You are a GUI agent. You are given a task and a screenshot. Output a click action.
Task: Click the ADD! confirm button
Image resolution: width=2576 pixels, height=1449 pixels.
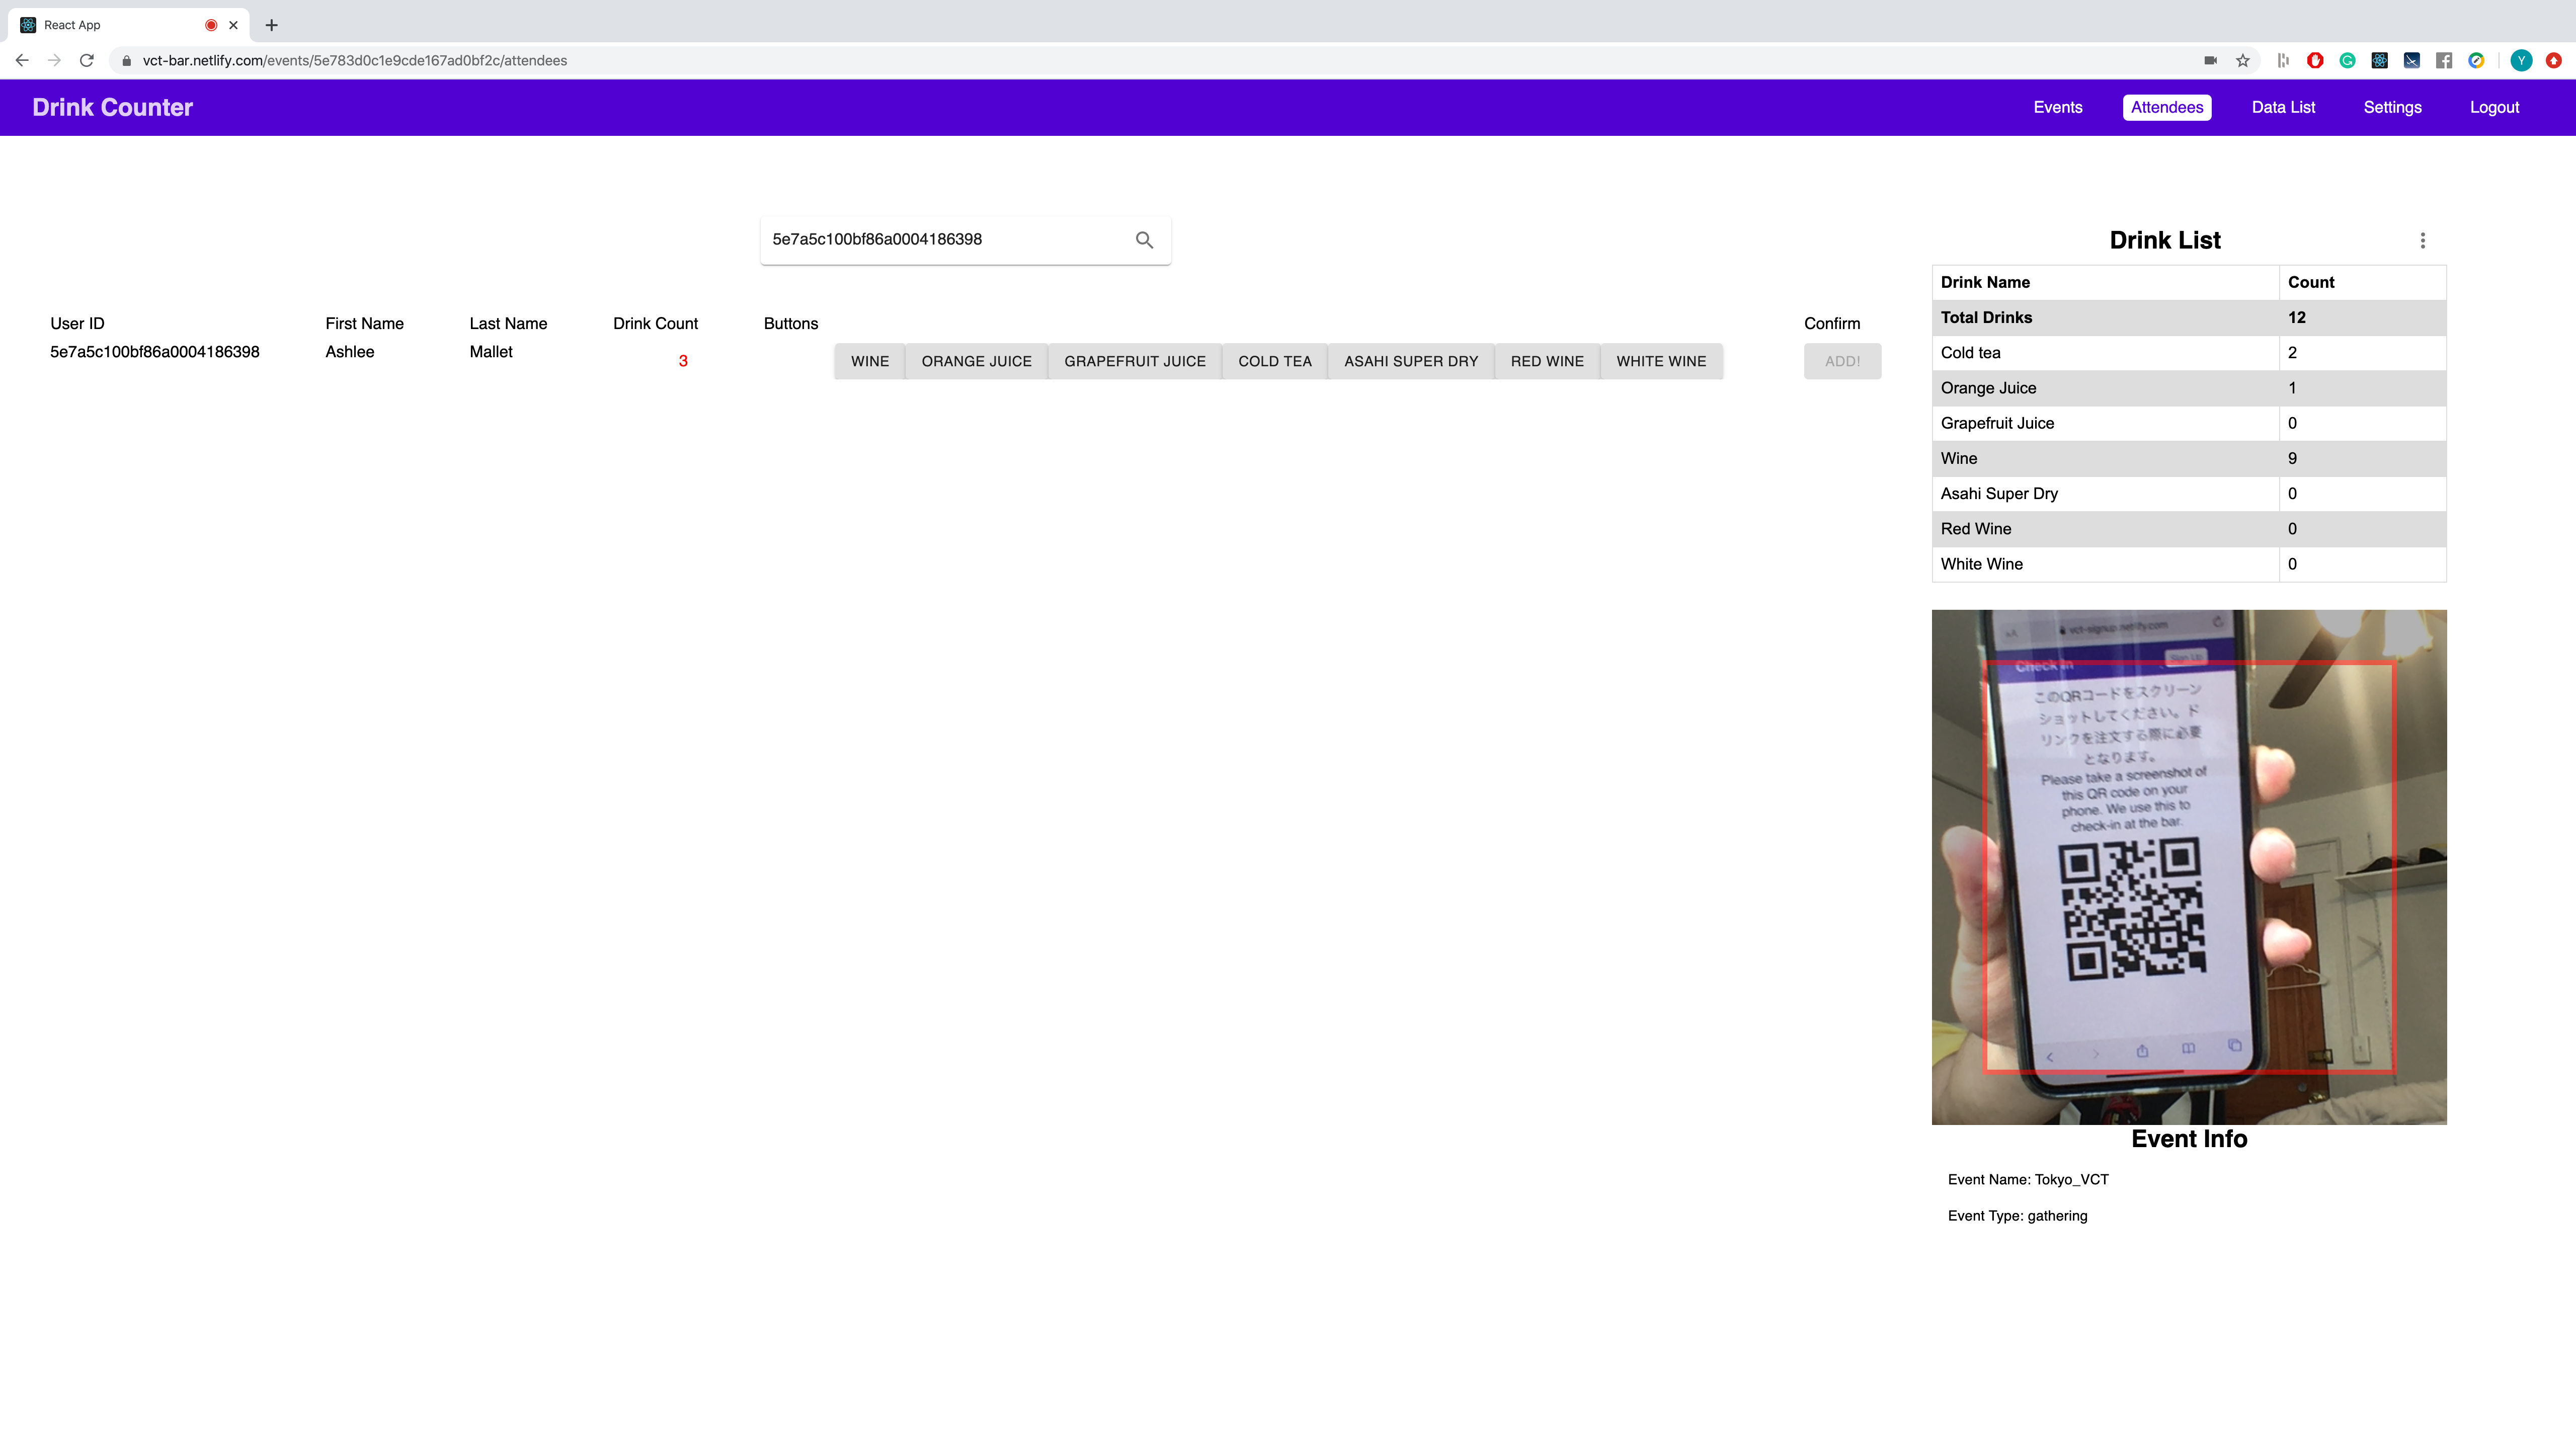click(1842, 361)
